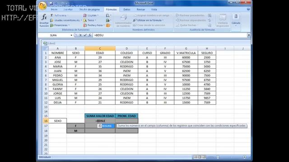Viewport: 289px width, 162px height.
Task: Switch to the Datos tab
Action: 127,9
